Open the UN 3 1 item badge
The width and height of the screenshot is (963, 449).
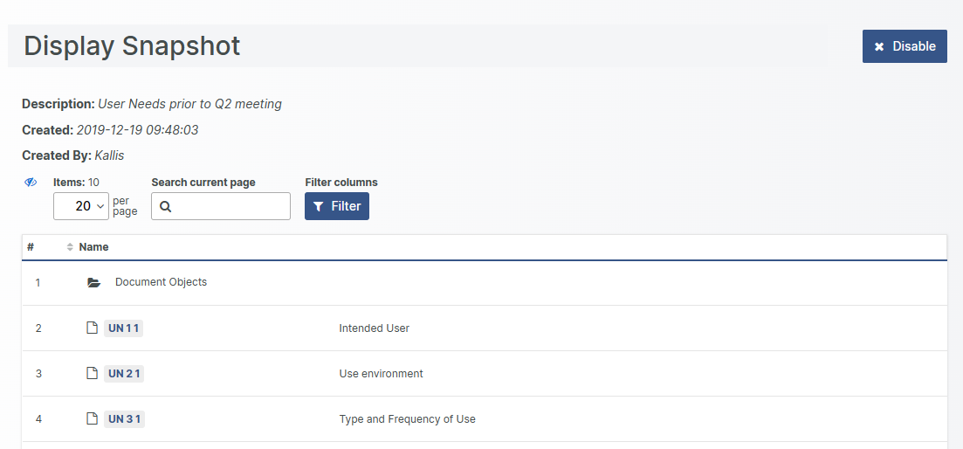[123, 419]
